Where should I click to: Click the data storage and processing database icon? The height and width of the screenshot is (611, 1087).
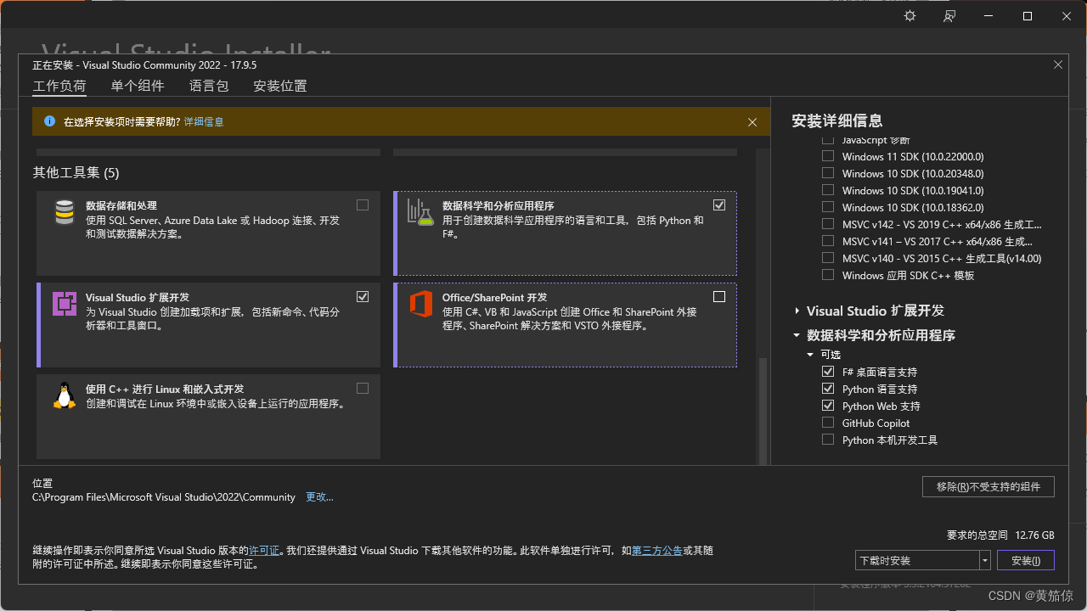click(65, 212)
